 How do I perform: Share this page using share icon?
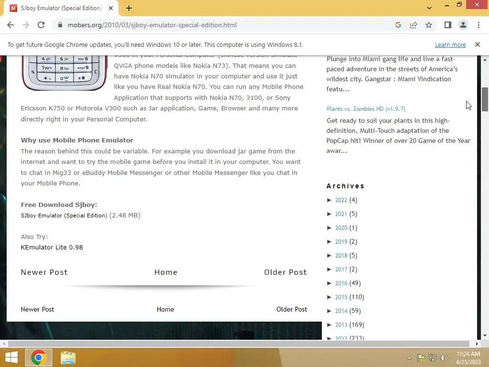click(x=414, y=25)
